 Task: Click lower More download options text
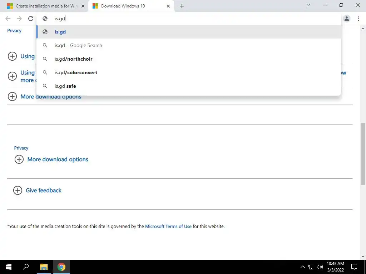pos(58,159)
